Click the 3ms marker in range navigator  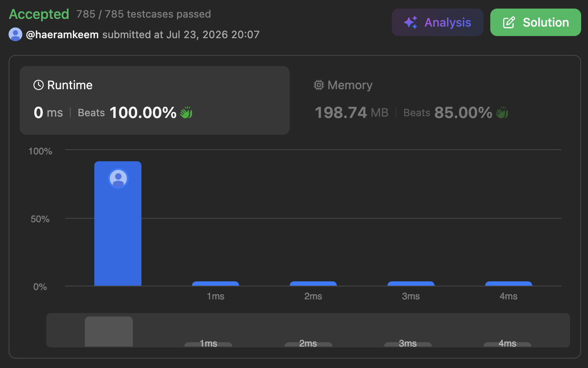pyautogui.click(x=408, y=344)
